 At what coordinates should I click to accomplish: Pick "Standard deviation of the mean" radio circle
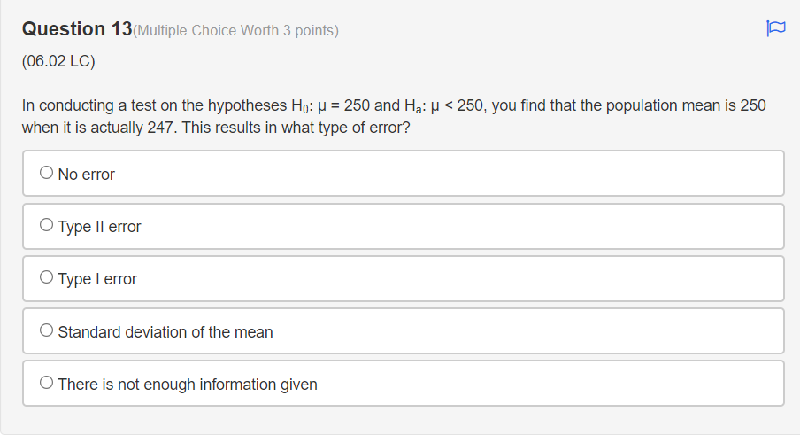pyautogui.click(x=46, y=330)
